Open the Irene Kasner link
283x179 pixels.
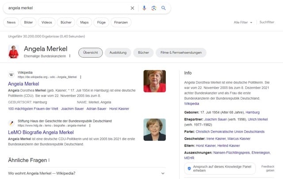pos(216,139)
